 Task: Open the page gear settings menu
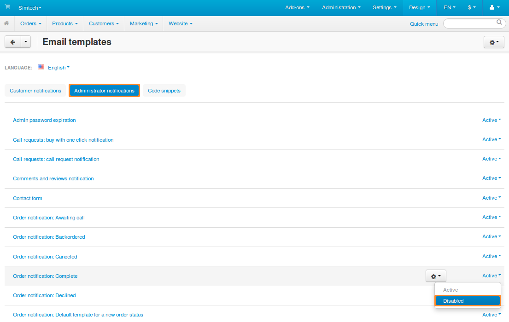coord(494,42)
